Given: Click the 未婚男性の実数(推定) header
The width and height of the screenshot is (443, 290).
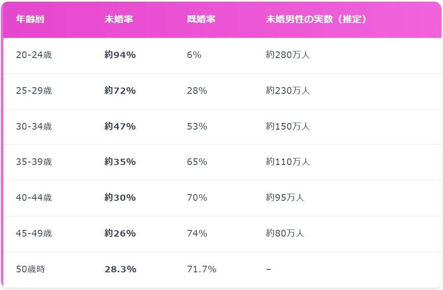Looking at the screenshot, I should (x=316, y=19).
